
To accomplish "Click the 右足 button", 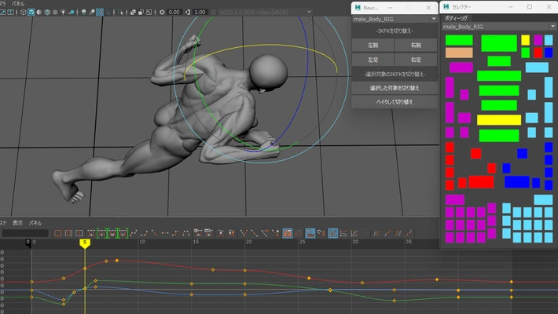I will coord(416,60).
